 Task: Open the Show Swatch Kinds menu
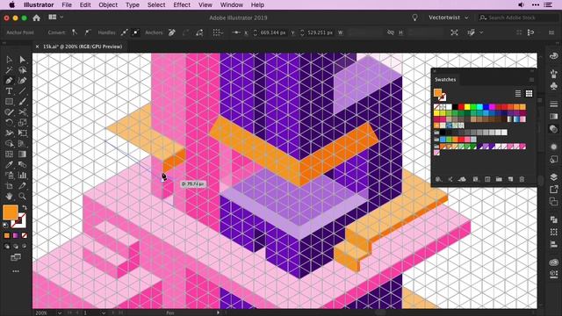point(475,179)
